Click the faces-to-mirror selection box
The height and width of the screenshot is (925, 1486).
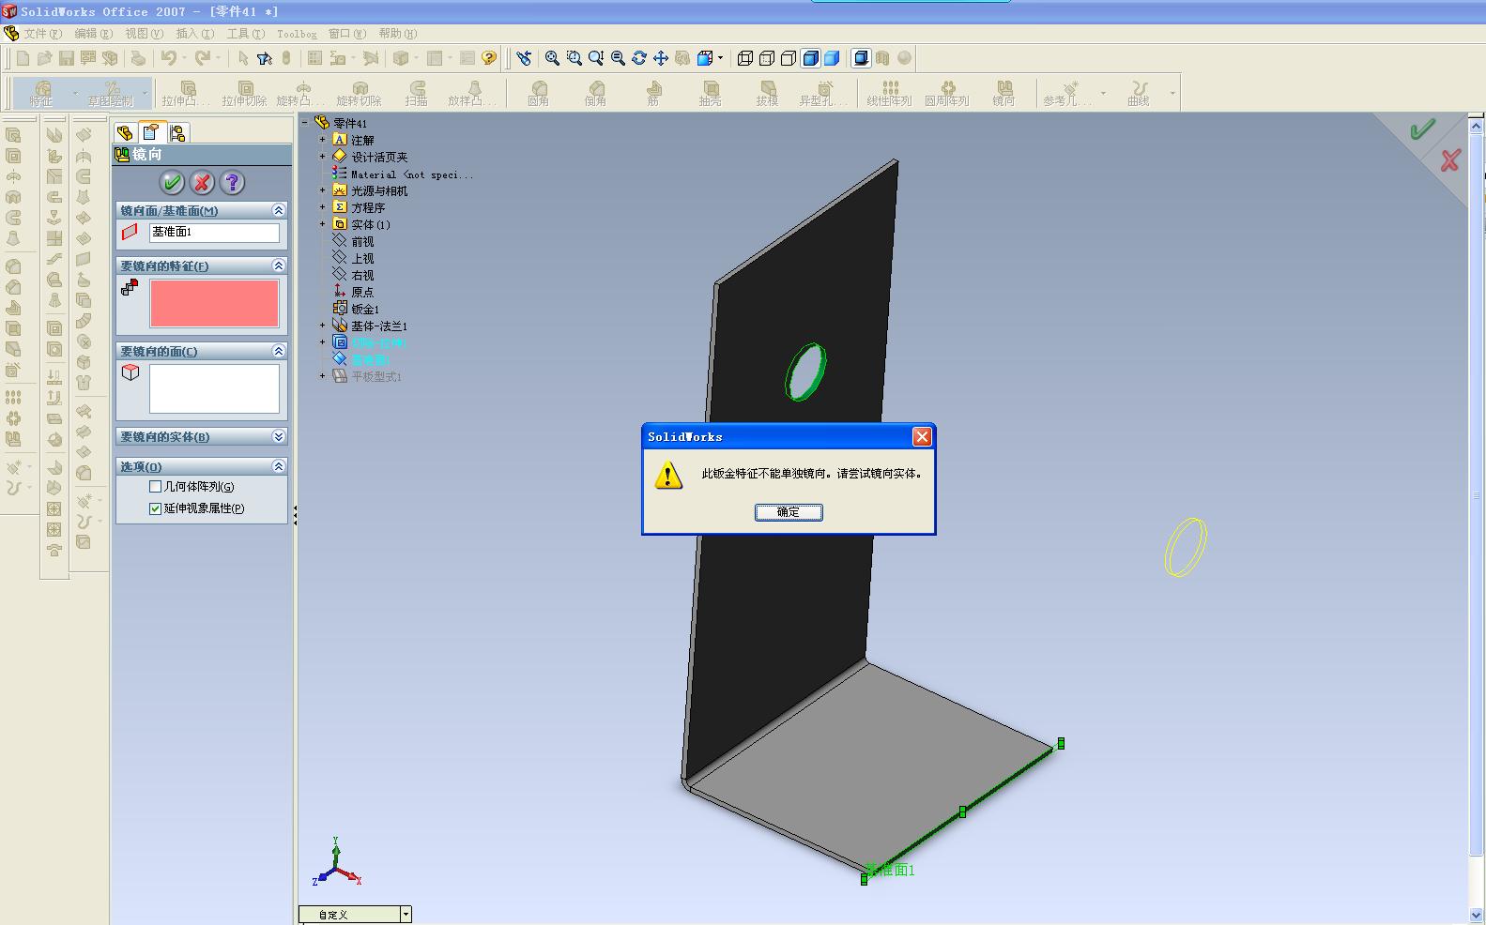(214, 388)
